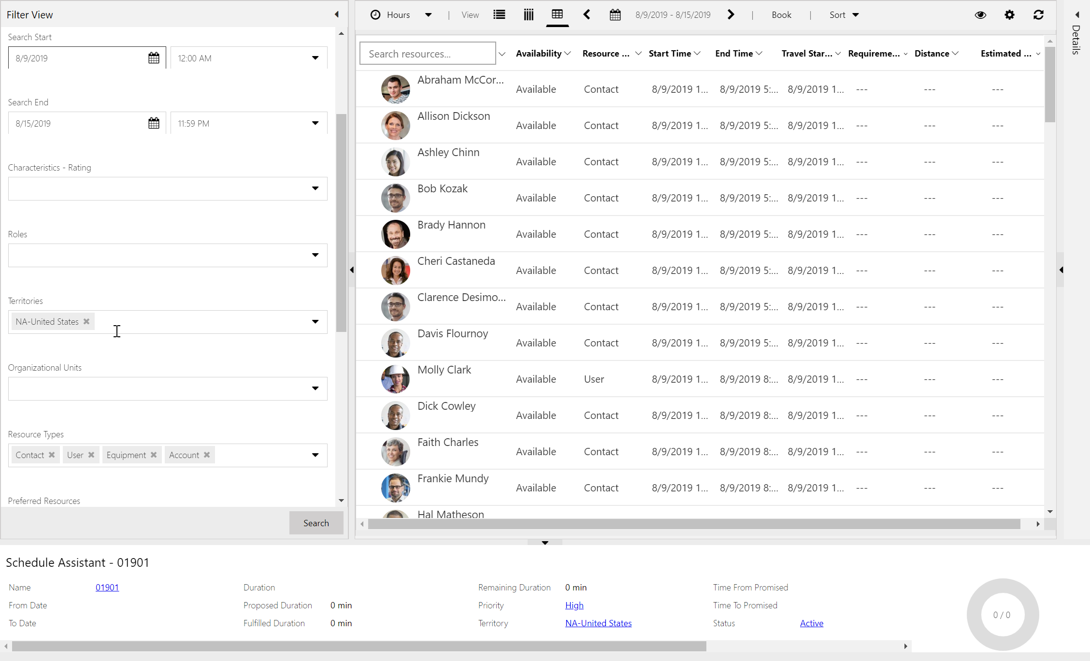Toggle the collapse Filter View panel arrow
The image size is (1090, 661).
(x=336, y=14)
